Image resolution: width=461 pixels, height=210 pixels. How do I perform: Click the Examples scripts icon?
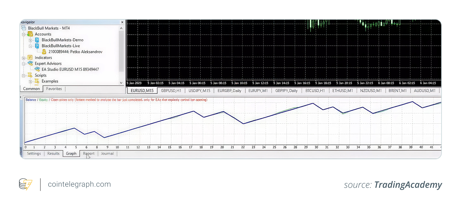pos(38,81)
